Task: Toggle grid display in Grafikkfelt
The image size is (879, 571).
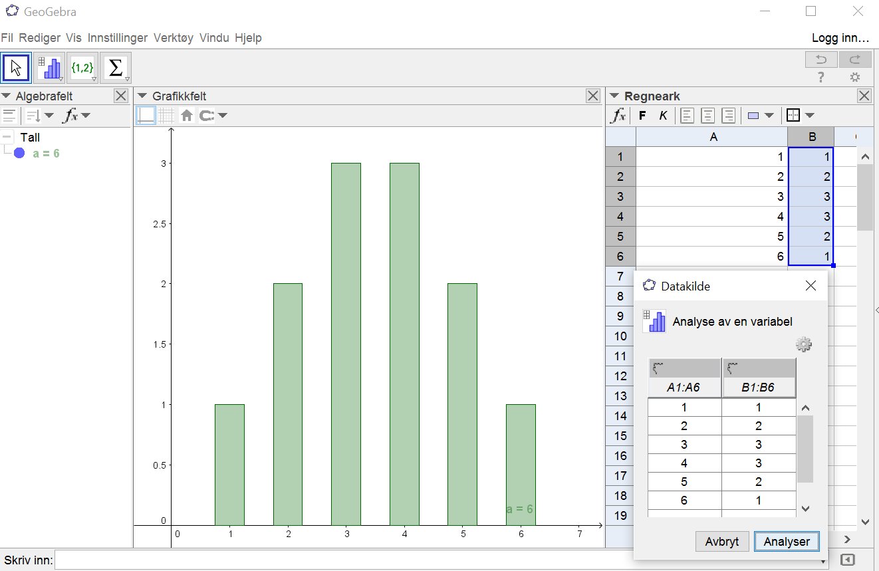Action: coord(166,116)
